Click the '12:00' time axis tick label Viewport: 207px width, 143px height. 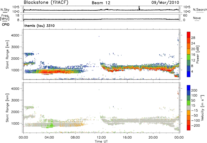[x=101, y=138]
